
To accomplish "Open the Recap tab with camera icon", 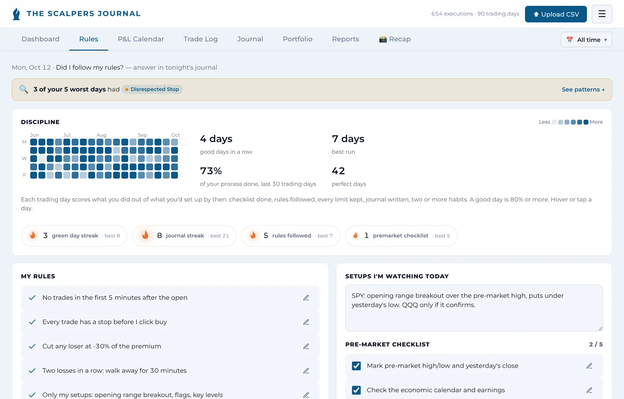I will (x=395, y=39).
